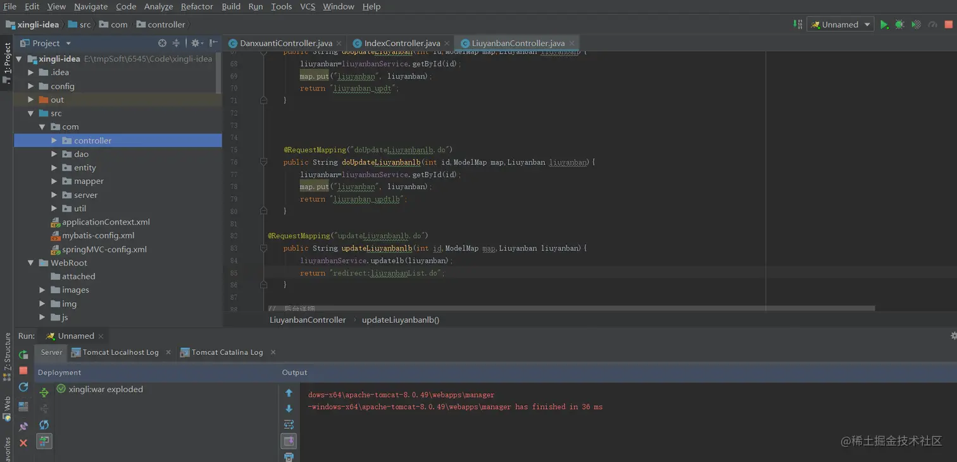This screenshot has width=957, height=462.
Task: Open the Unnamed run configuration dropdown
Action: point(841,25)
